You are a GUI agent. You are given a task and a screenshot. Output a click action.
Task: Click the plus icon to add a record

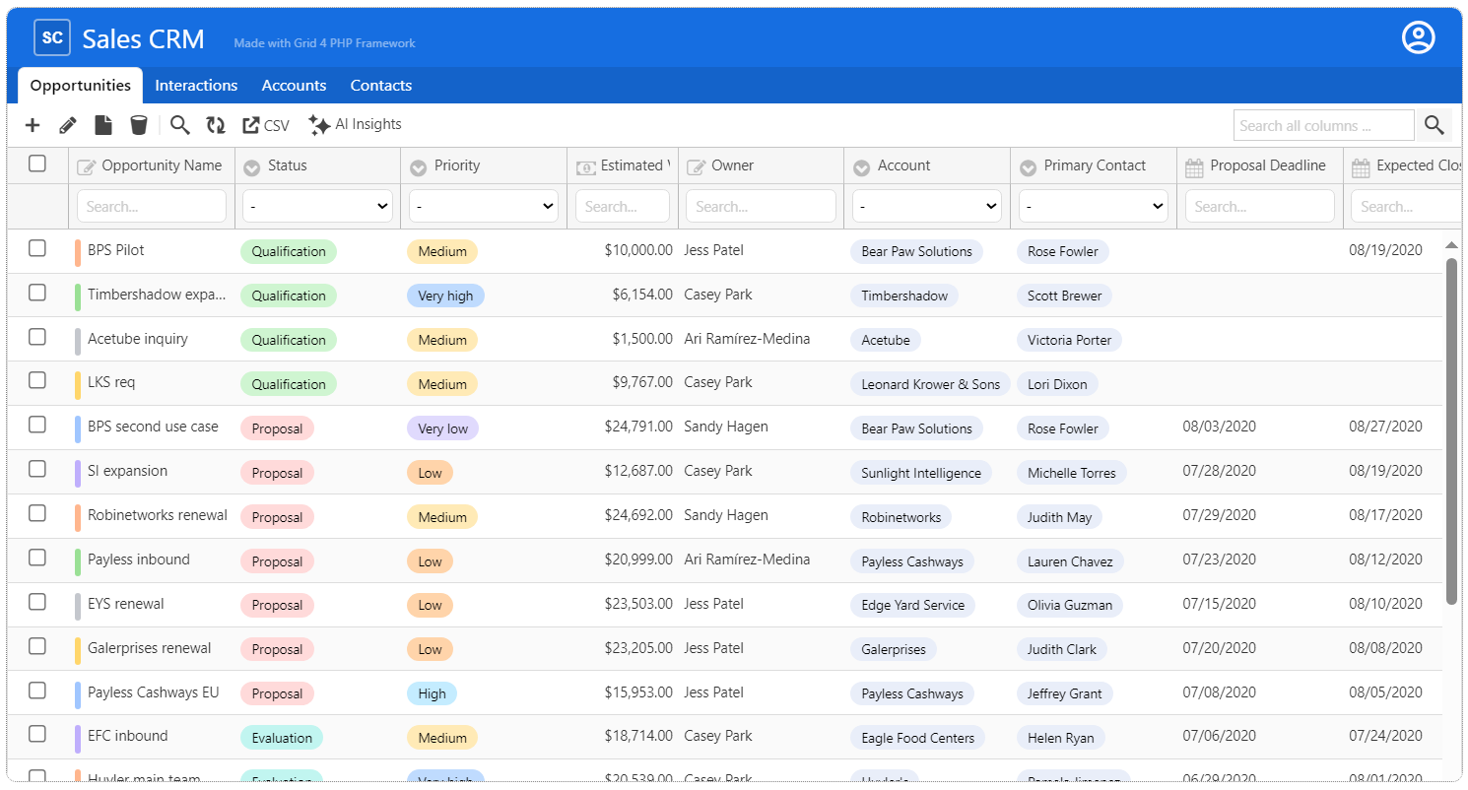tap(33, 125)
